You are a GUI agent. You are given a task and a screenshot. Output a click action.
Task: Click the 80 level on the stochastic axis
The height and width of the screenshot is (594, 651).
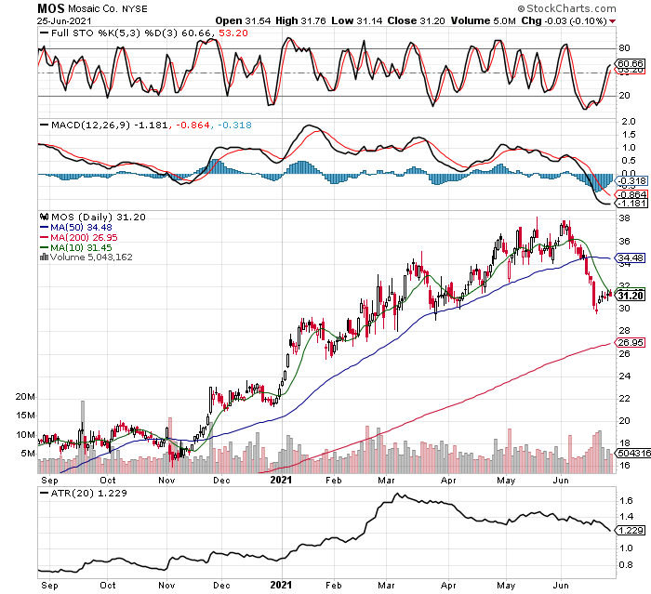click(624, 48)
